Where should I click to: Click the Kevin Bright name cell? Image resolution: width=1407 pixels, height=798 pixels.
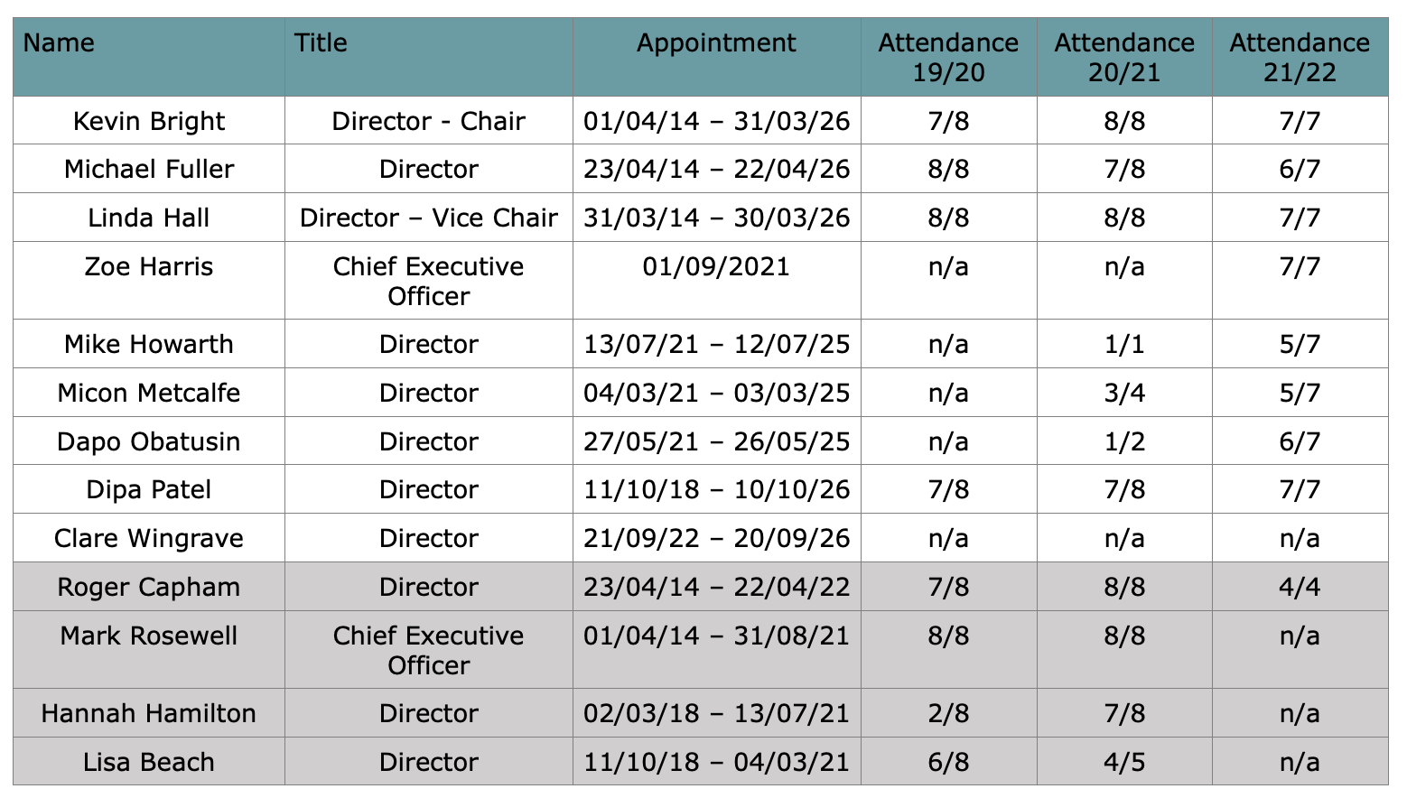point(149,120)
